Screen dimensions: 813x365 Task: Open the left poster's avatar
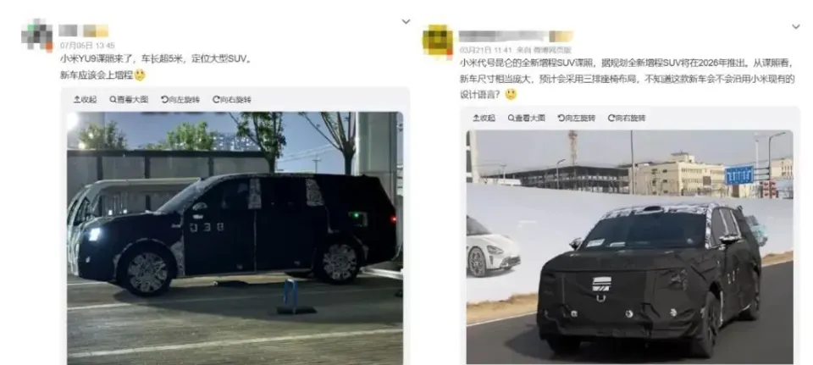pyautogui.click(x=36, y=36)
